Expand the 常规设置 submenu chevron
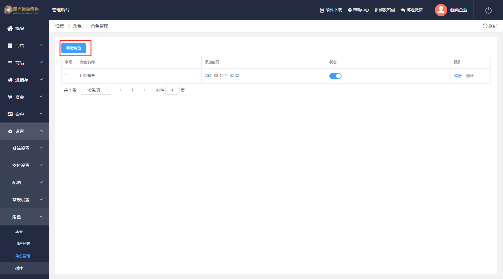Viewport: 503px width, 279px height. [x=41, y=200]
